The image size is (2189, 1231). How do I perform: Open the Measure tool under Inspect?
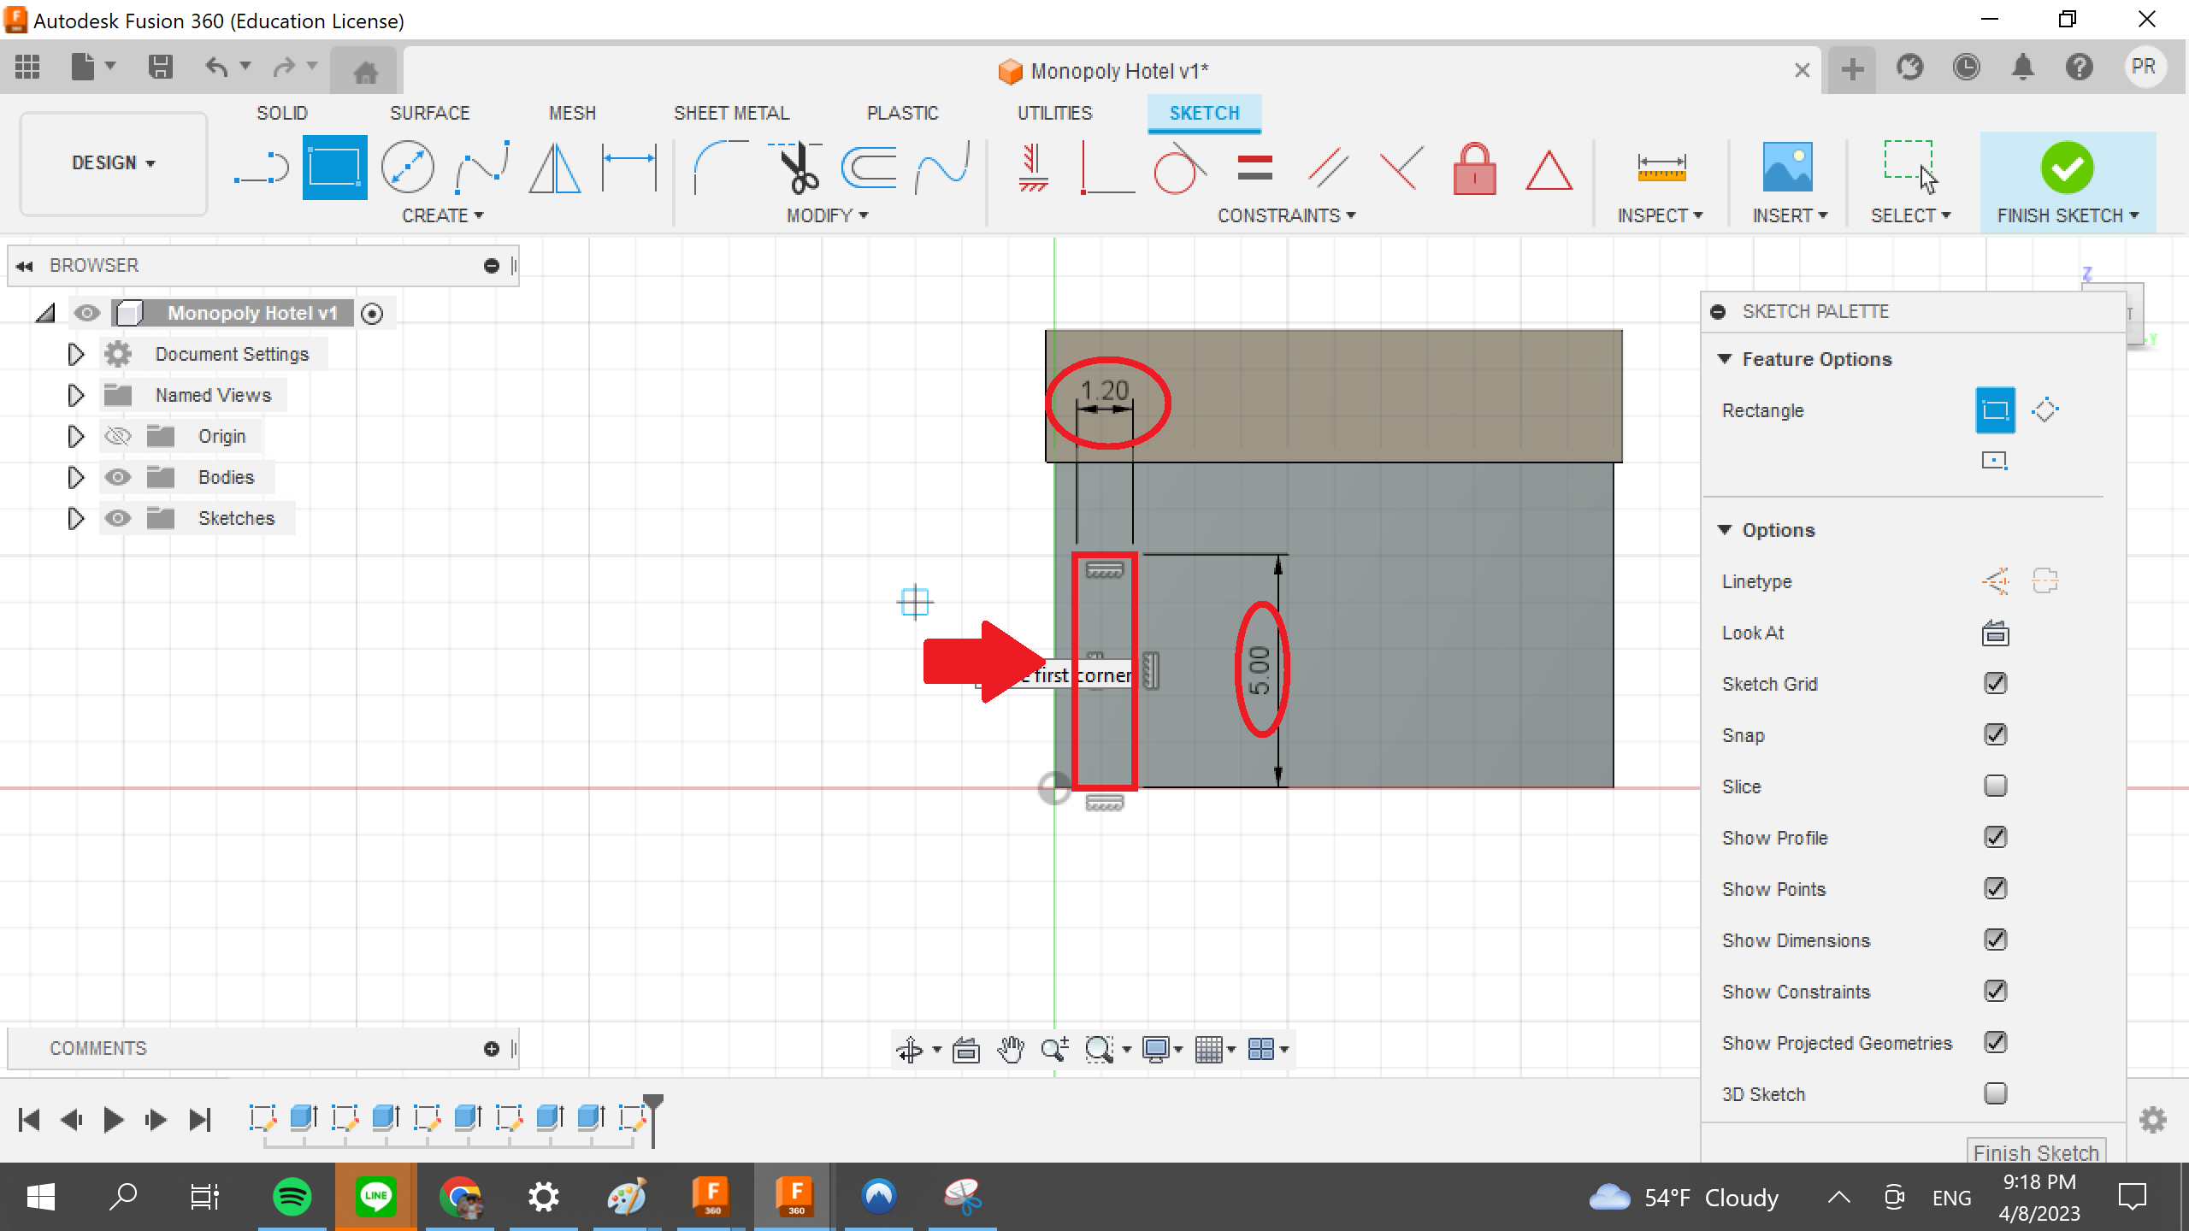pos(1660,167)
